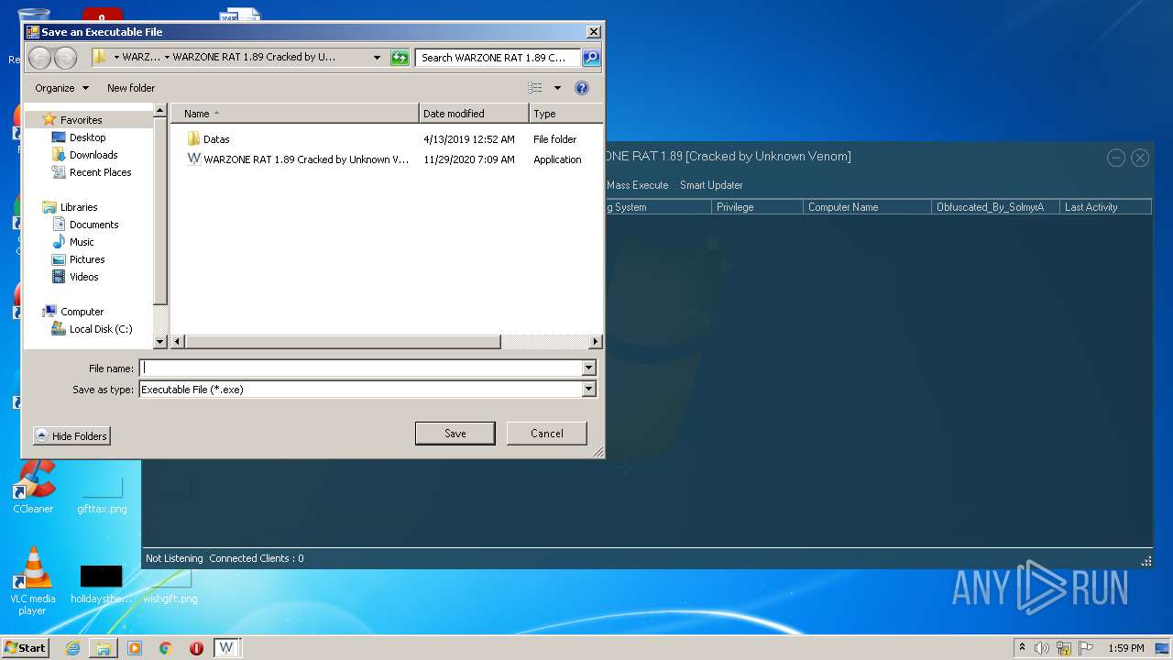Click the Last Activity column header
Image resolution: width=1173 pixels, height=660 pixels.
pyautogui.click(x=1105, y=207)
